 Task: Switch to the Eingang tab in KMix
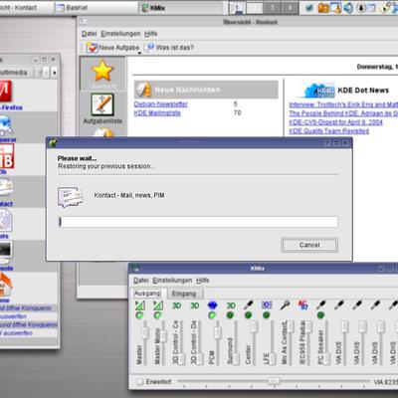point(184,294)
